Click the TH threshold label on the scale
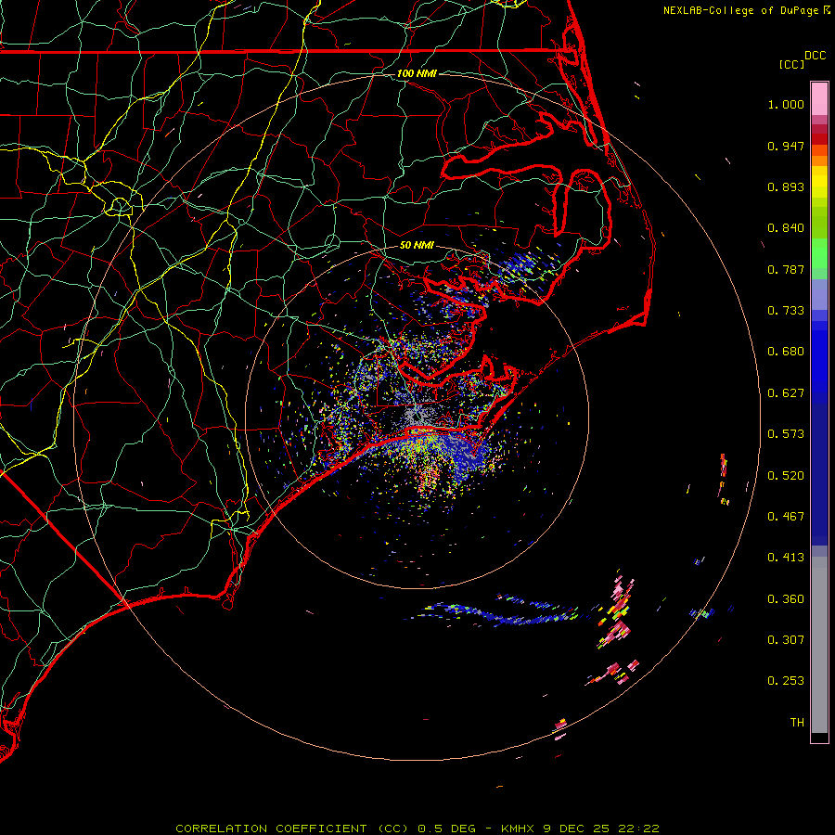Image resolution: width=835 pixels, height=835 pixels. click(797, 723)
